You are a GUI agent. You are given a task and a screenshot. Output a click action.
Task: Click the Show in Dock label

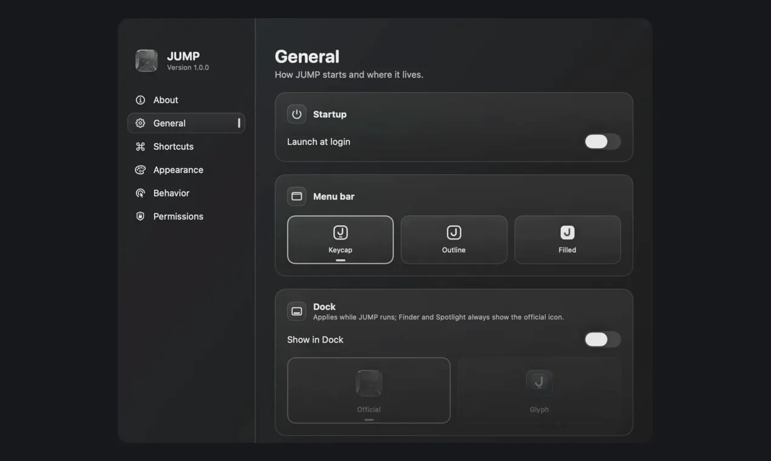point(315,340)
